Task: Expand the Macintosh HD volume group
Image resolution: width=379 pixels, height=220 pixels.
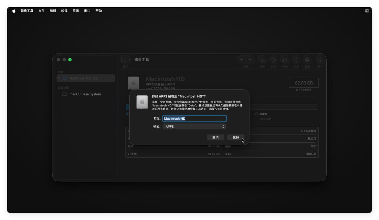Action: 59,78
